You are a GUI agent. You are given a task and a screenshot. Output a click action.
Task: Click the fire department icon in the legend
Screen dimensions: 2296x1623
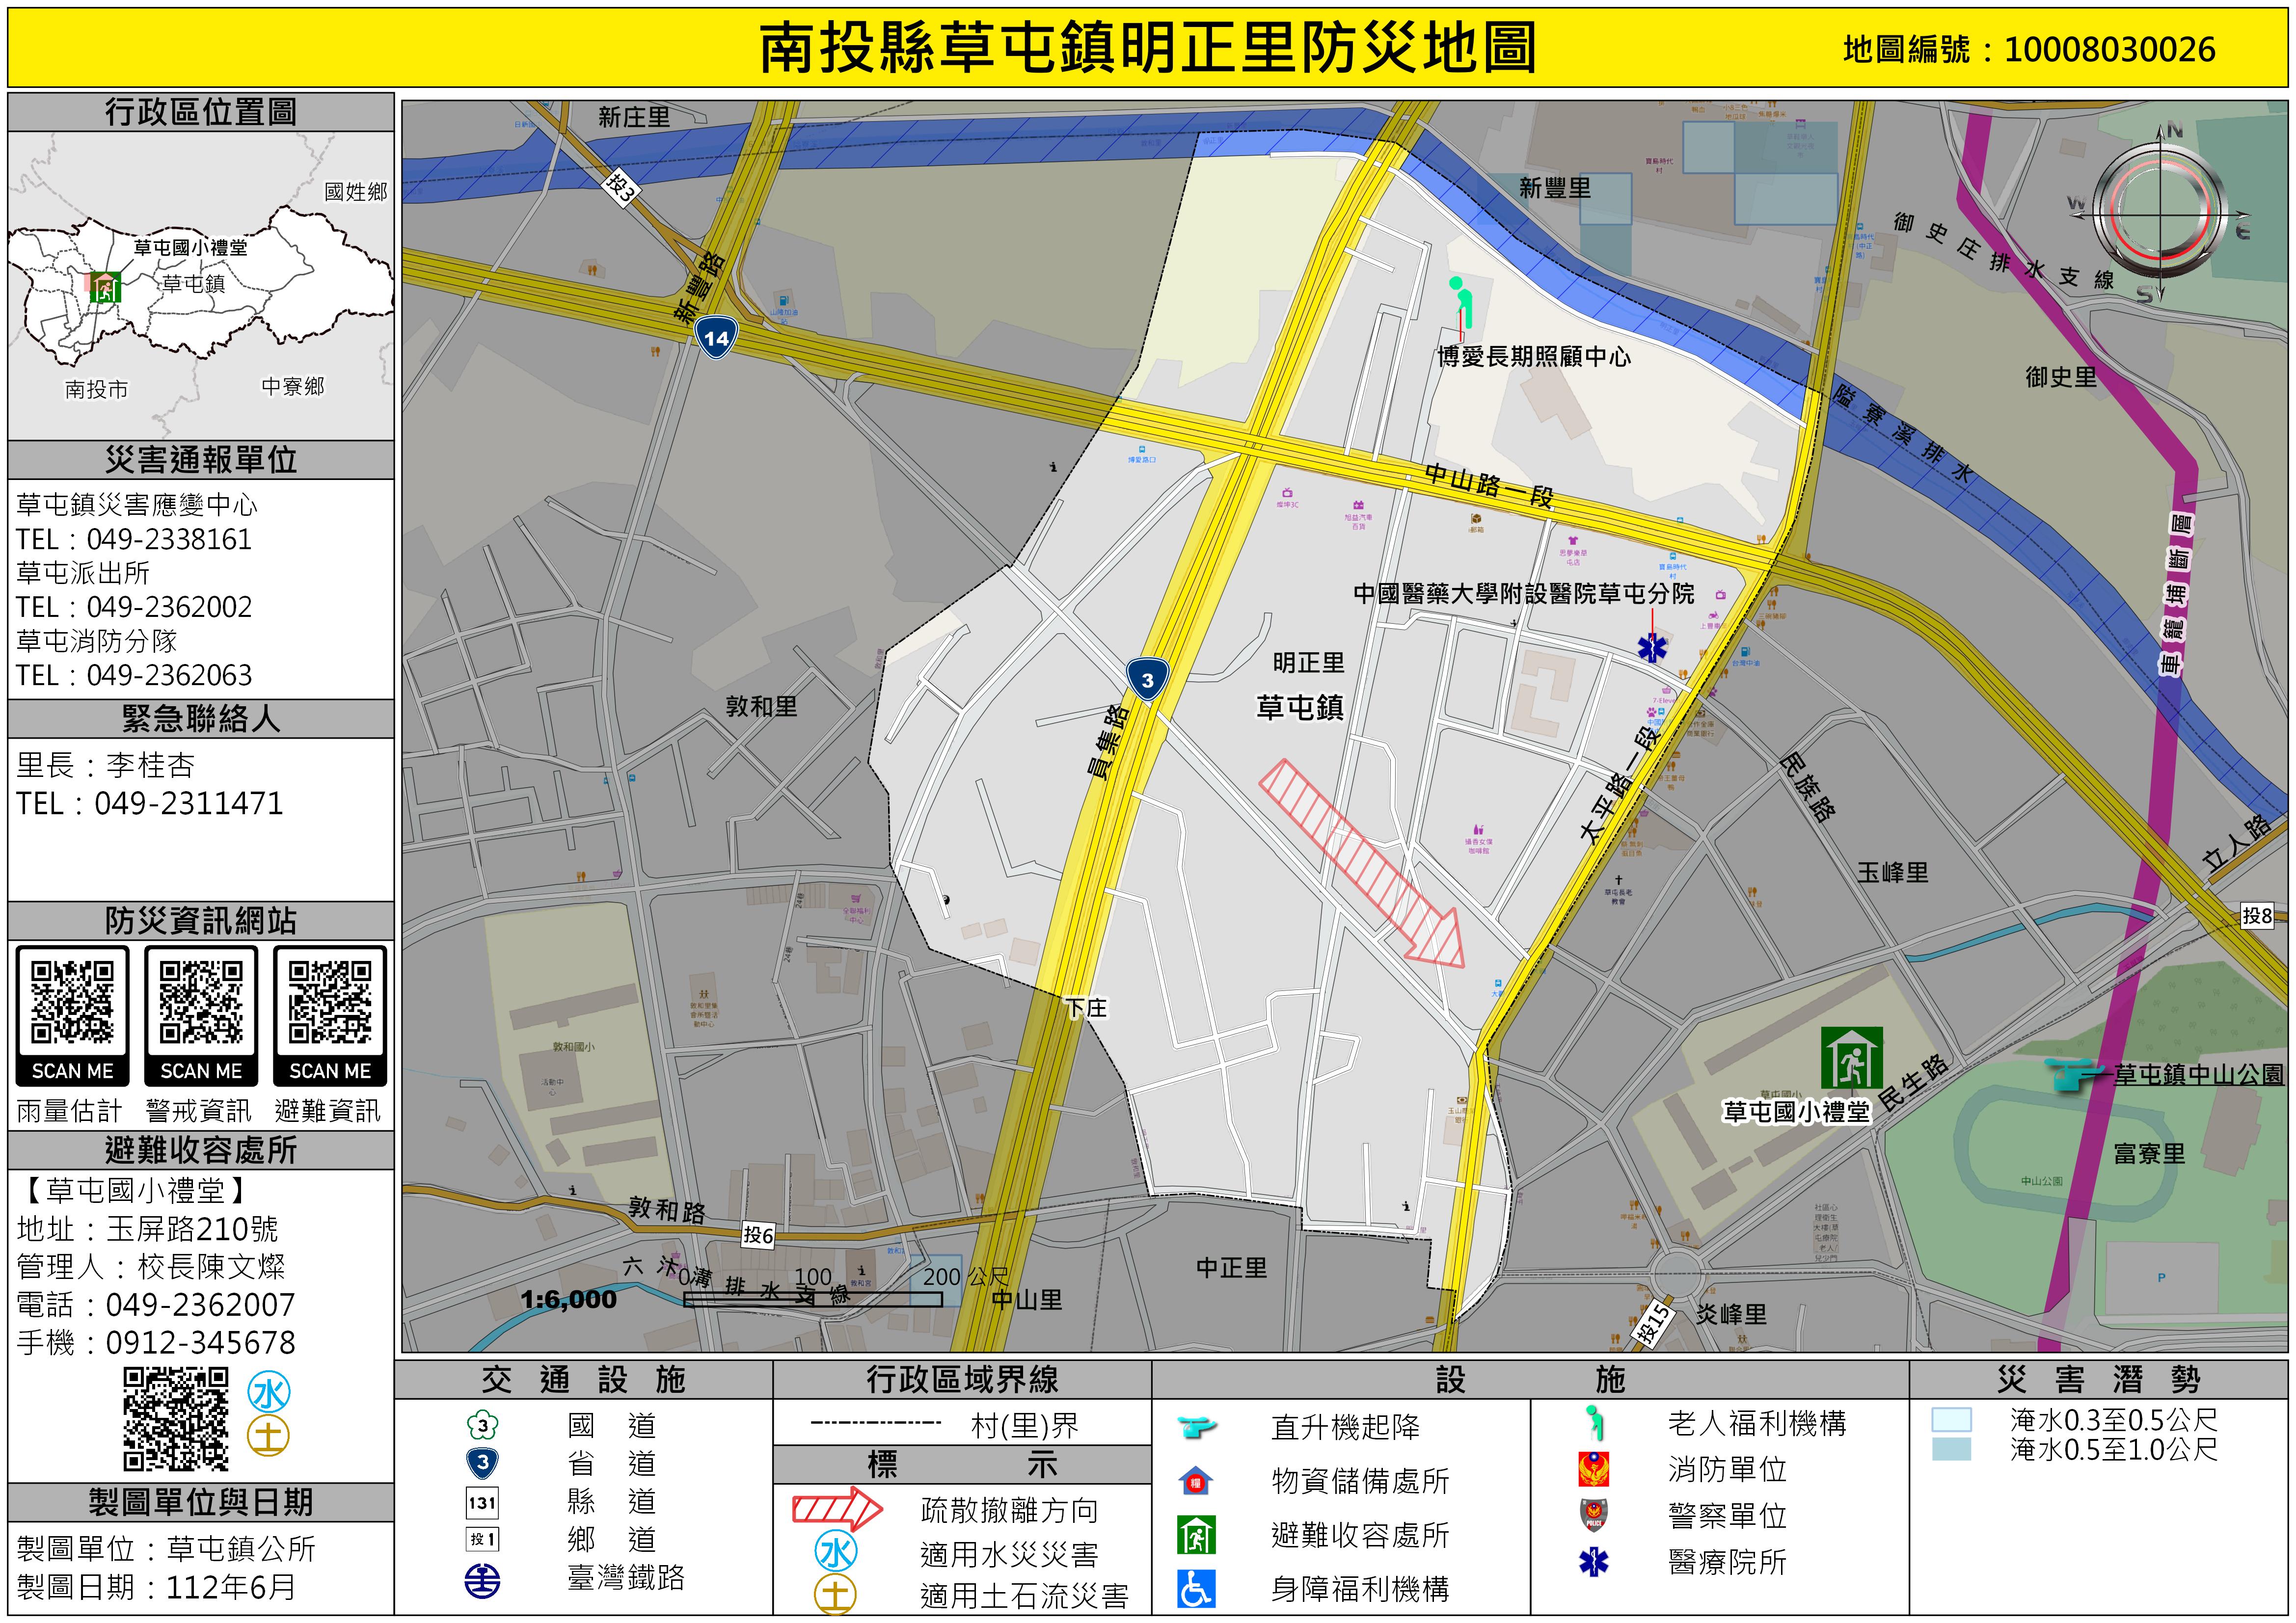[1594, 1469]
